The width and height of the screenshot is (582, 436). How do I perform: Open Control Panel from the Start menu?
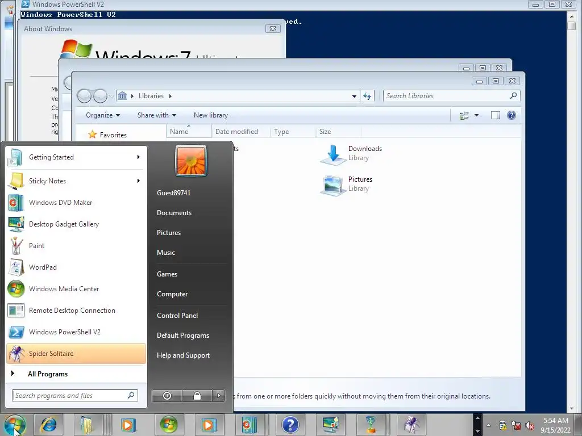point(177,316)
